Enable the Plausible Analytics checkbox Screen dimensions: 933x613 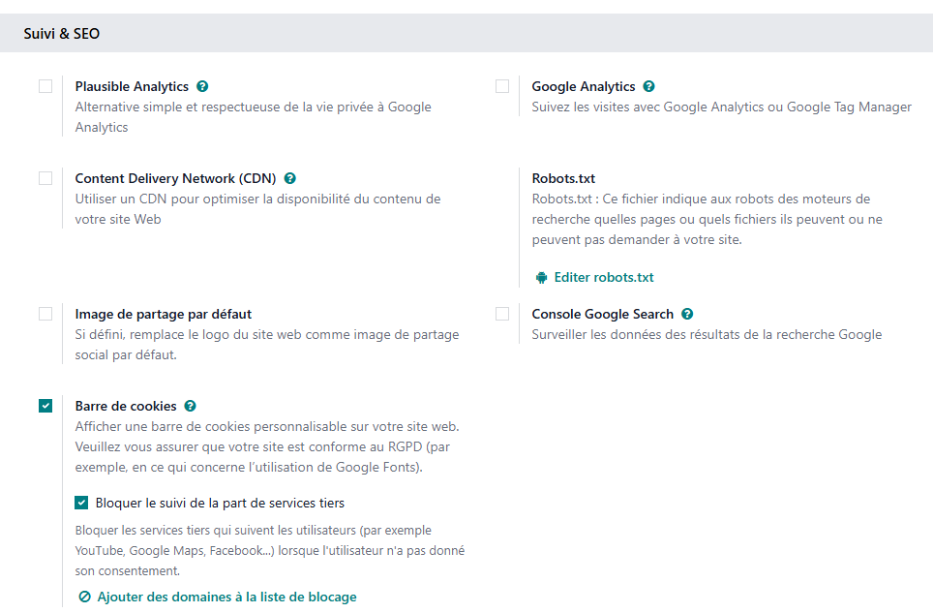tap(45, 86)
